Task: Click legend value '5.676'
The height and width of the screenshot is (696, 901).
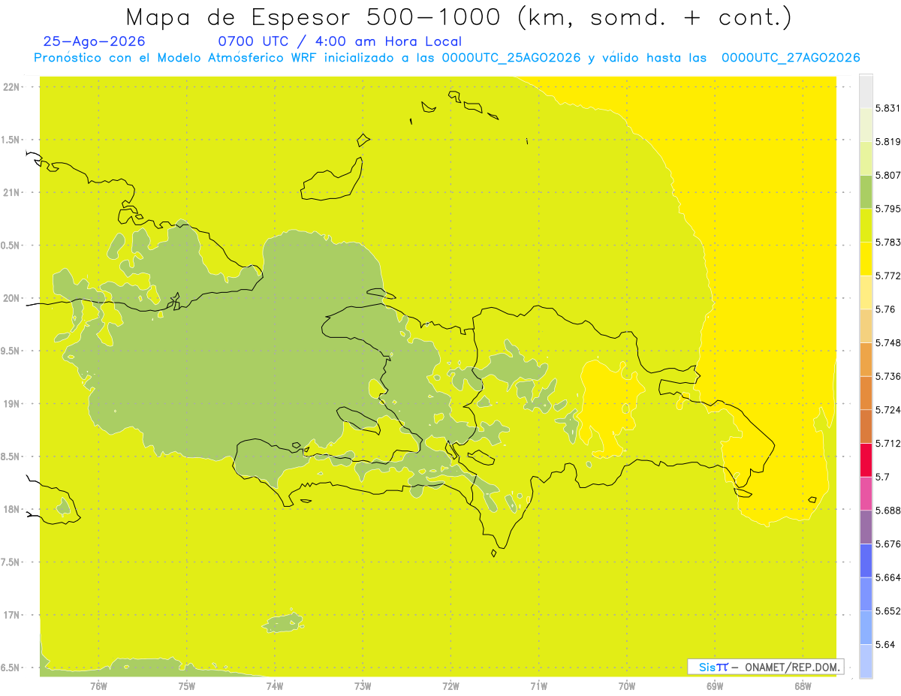Action: click(887, 544)
